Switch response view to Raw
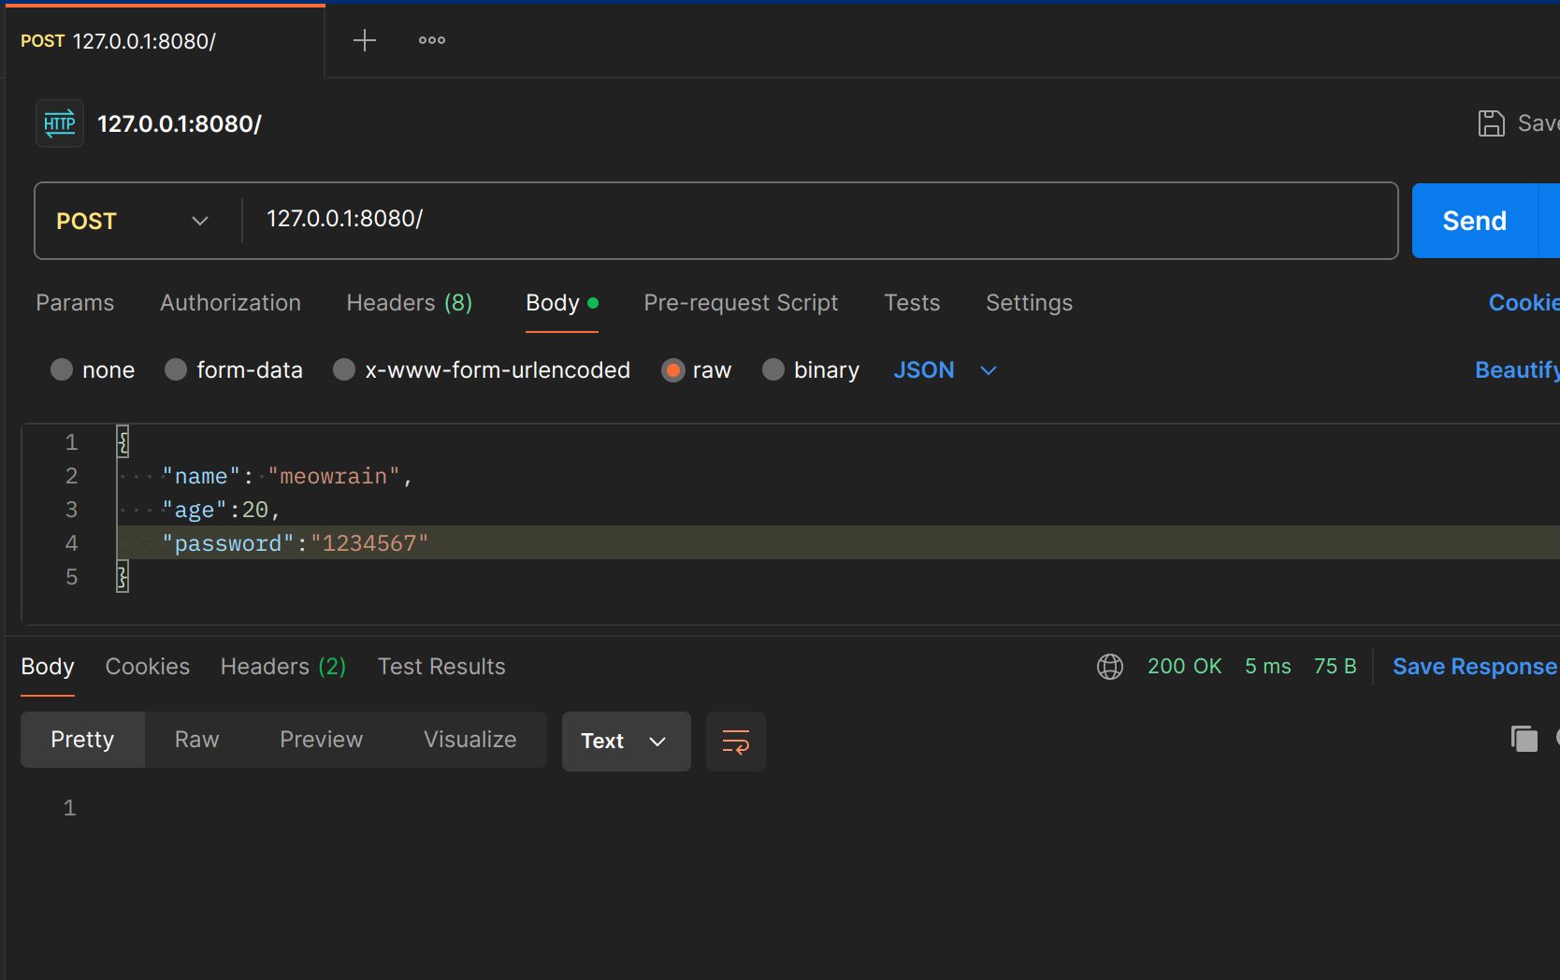 point(196,740)
